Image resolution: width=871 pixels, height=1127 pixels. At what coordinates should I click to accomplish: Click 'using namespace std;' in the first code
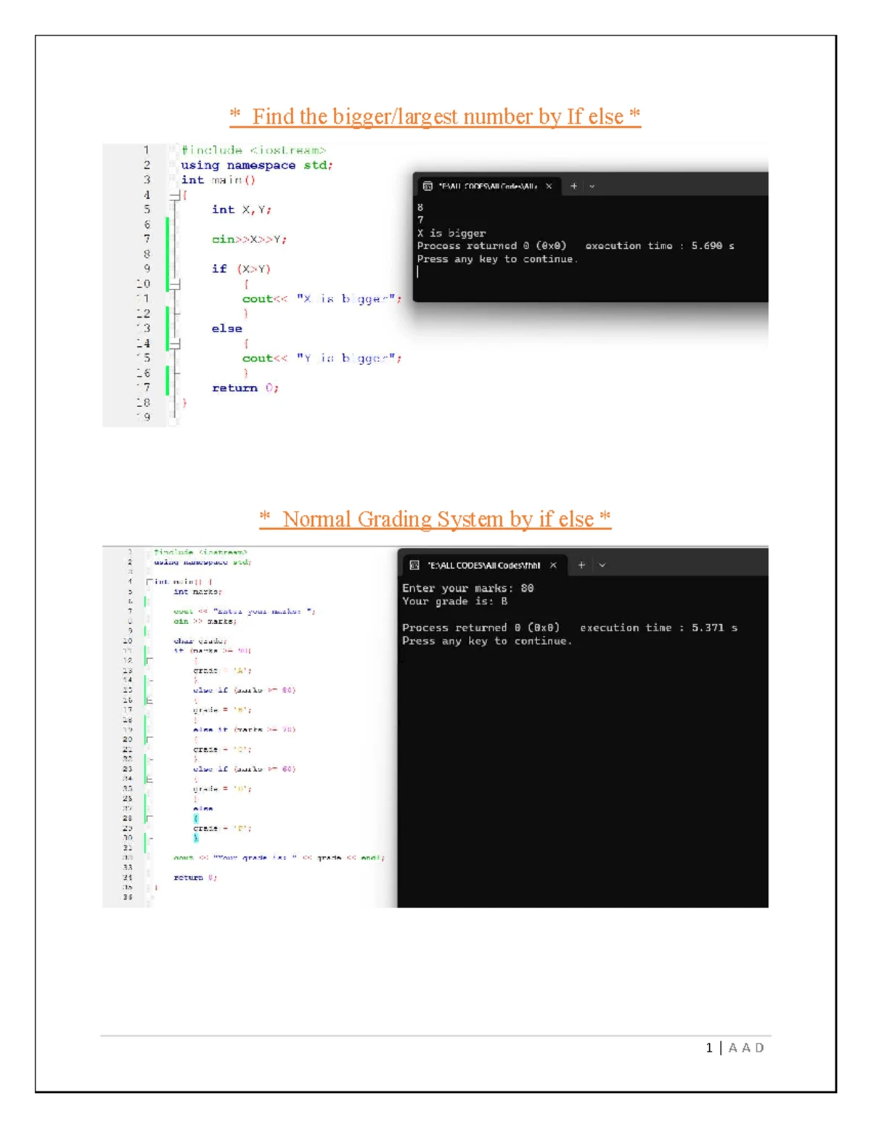tap(257, 165)
